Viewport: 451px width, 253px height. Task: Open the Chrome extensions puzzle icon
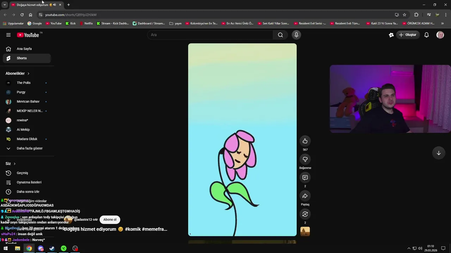tap(416, 15)
